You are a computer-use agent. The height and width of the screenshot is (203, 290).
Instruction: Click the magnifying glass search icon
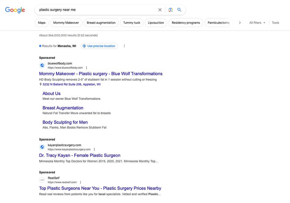[x=179, y=10]
